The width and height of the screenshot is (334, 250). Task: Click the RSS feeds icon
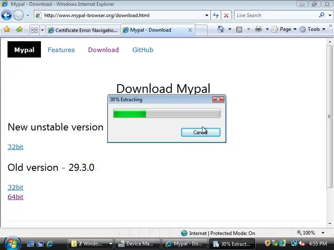[x=239, y=29]
